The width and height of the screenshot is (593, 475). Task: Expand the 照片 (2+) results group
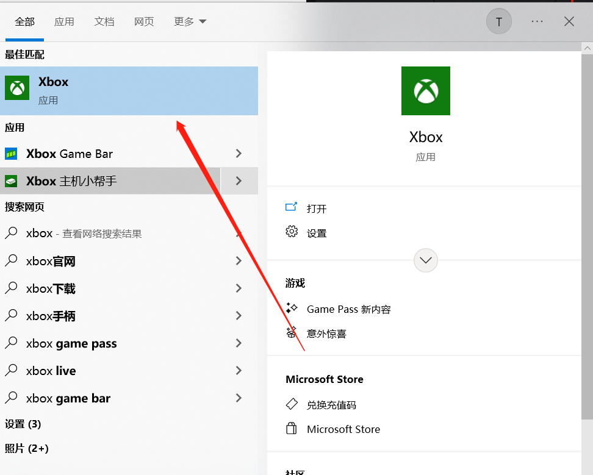click(x=26, y=449)
